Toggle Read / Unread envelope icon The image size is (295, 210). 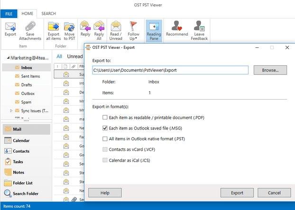(x=116, y=26)
